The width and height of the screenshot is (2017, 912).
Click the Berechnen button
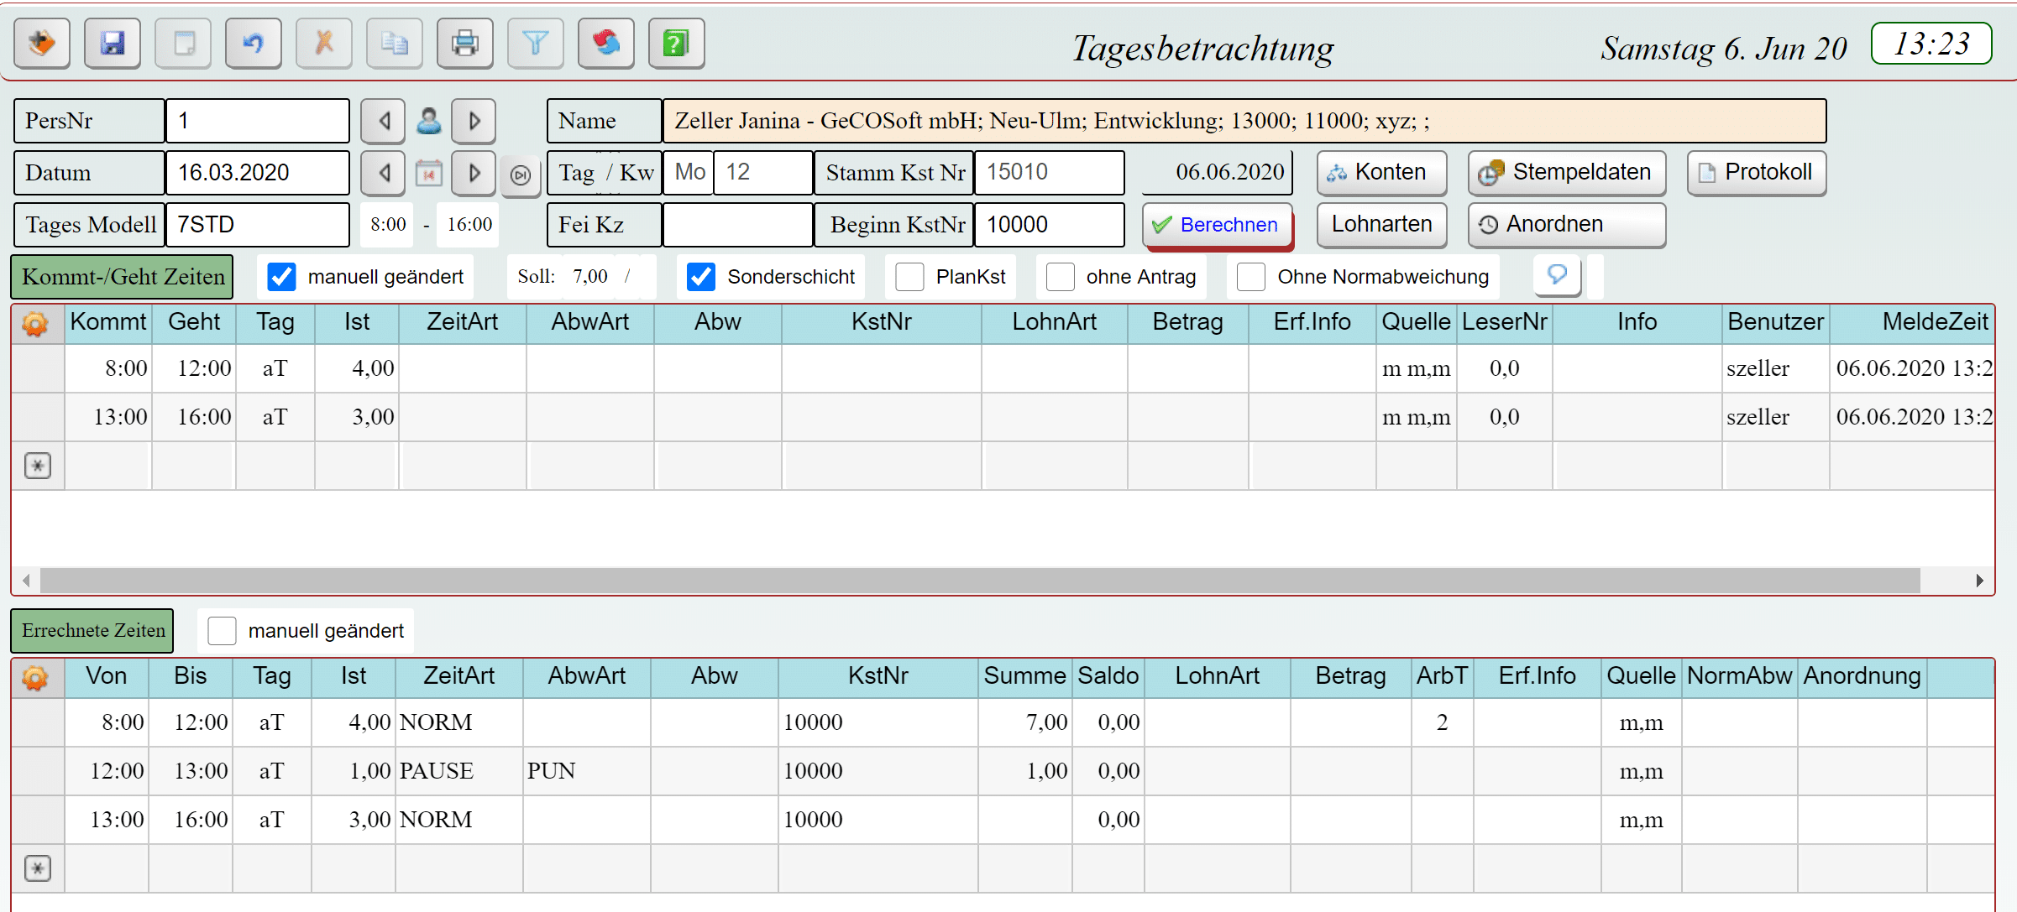point(1217,225)
